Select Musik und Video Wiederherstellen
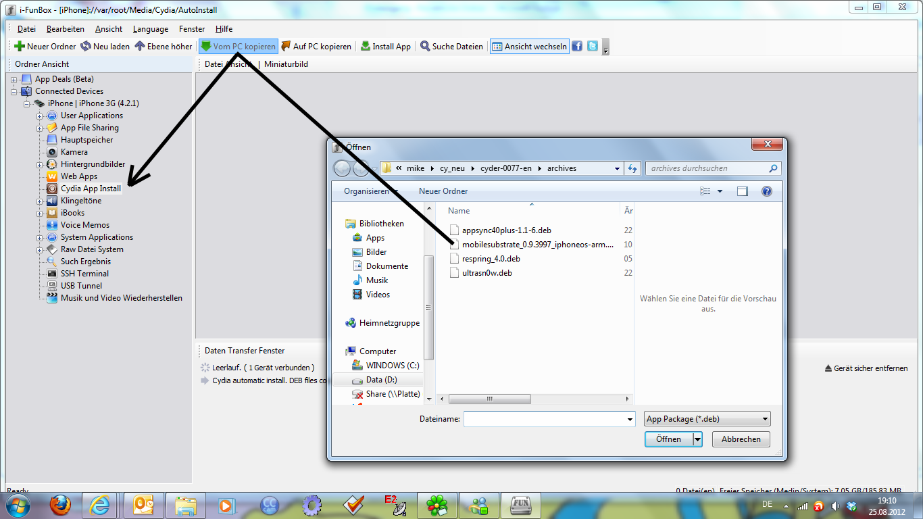The image size is (923, 519). point(121,298)
